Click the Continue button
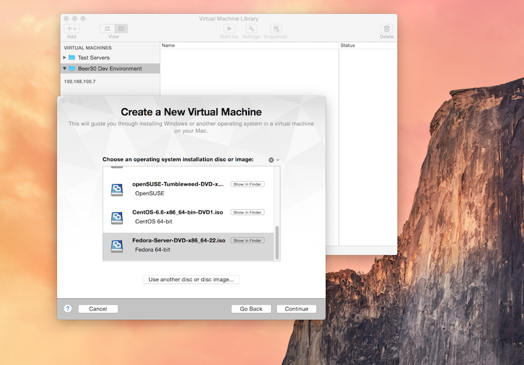 [x=297, y=309]
